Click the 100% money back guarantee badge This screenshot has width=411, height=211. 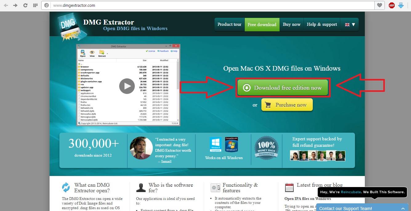tap(266, 148)
